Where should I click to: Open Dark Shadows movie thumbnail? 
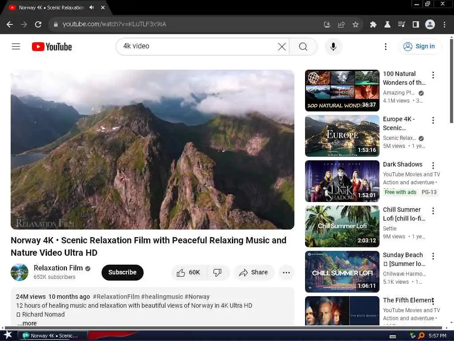(342, 181)
